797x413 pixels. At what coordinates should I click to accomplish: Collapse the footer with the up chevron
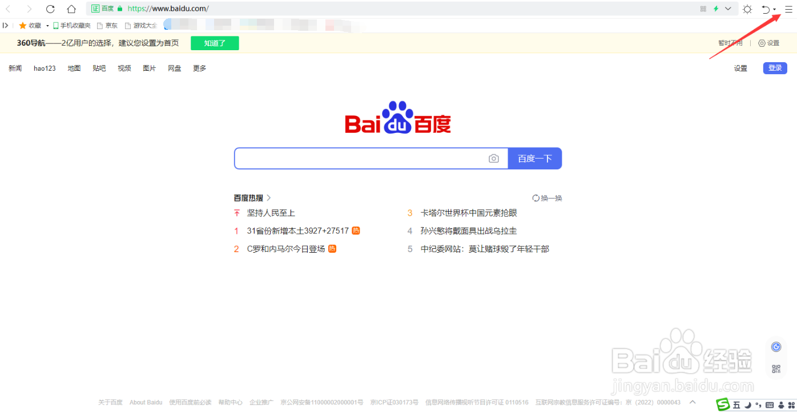click(x=693, y=402)
